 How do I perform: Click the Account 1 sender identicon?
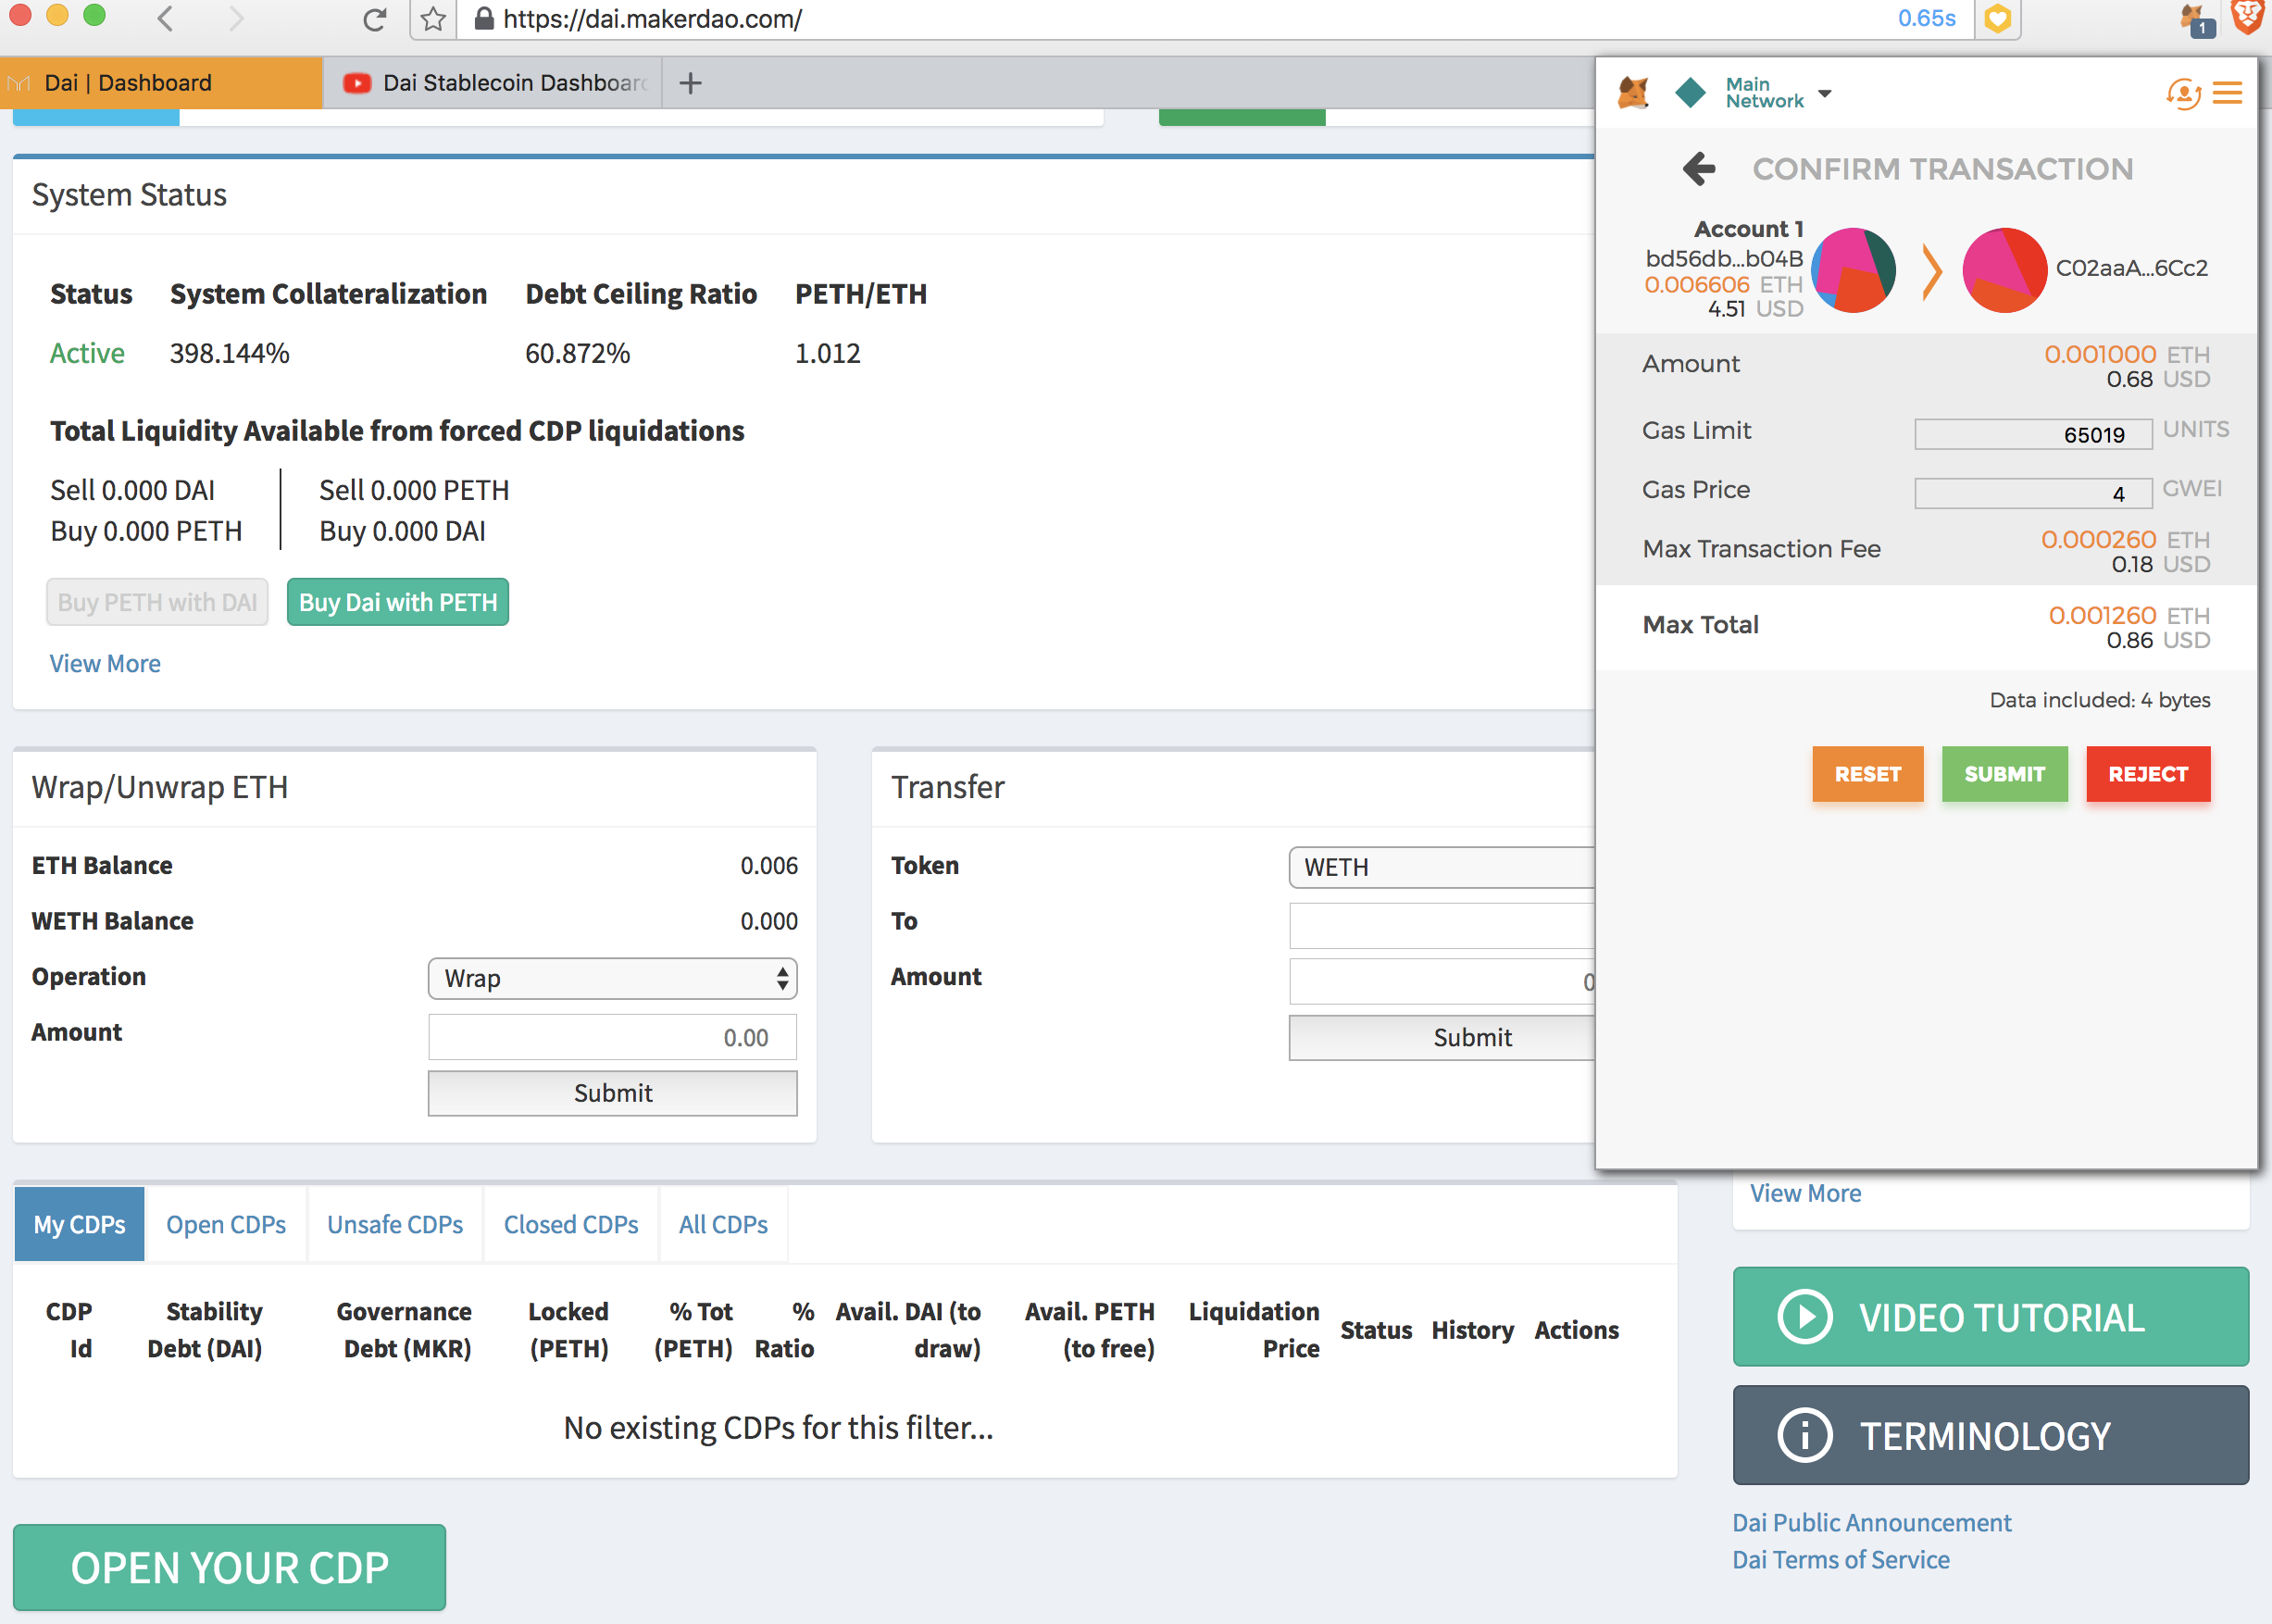click(x=1854, y=270)
